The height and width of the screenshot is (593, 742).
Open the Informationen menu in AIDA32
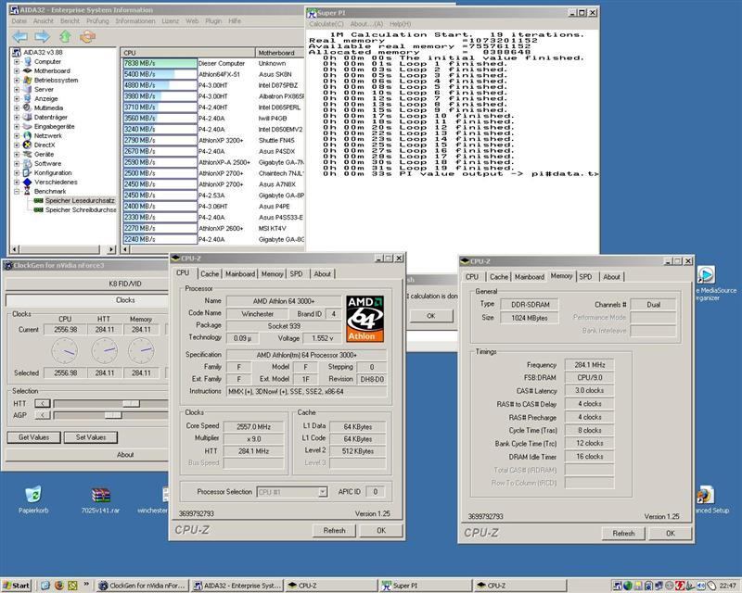click(134, 21)
